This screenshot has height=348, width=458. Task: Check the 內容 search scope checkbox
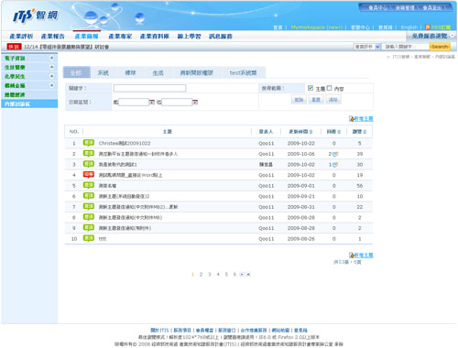(329, 88)
